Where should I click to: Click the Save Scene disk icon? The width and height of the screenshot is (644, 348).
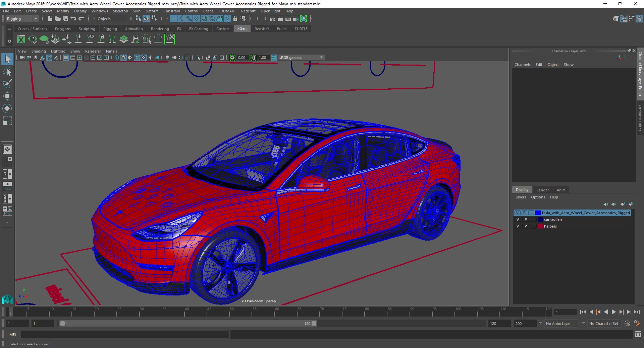coord(66,19)
